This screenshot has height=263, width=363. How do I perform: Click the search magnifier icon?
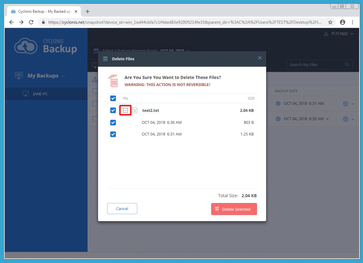click(347, 65)
